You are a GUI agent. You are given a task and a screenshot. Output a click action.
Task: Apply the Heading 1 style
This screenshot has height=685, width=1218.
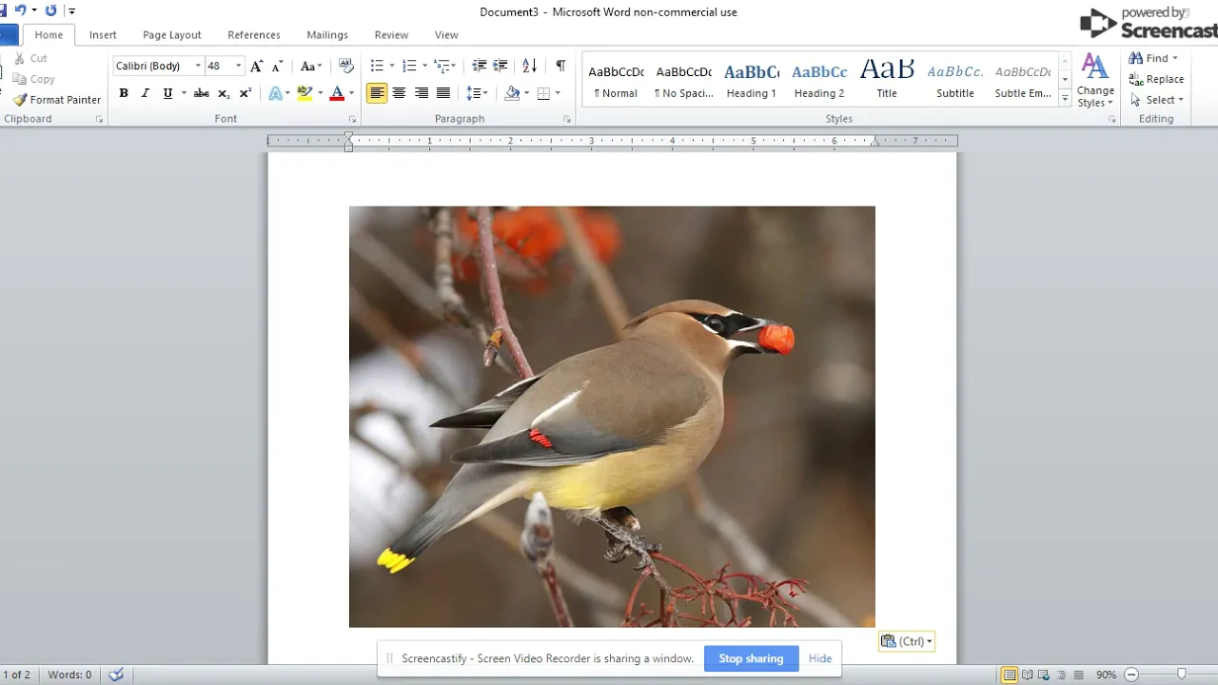click(x=752, y=81)
